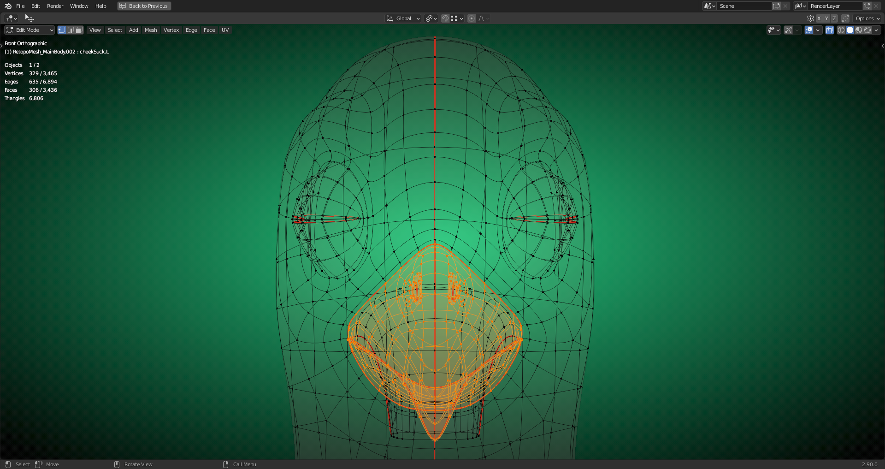Image resolution: width=885 pixels, height=469 pixels.
Task: Open the Options dropdown
Action: [866, 18]
